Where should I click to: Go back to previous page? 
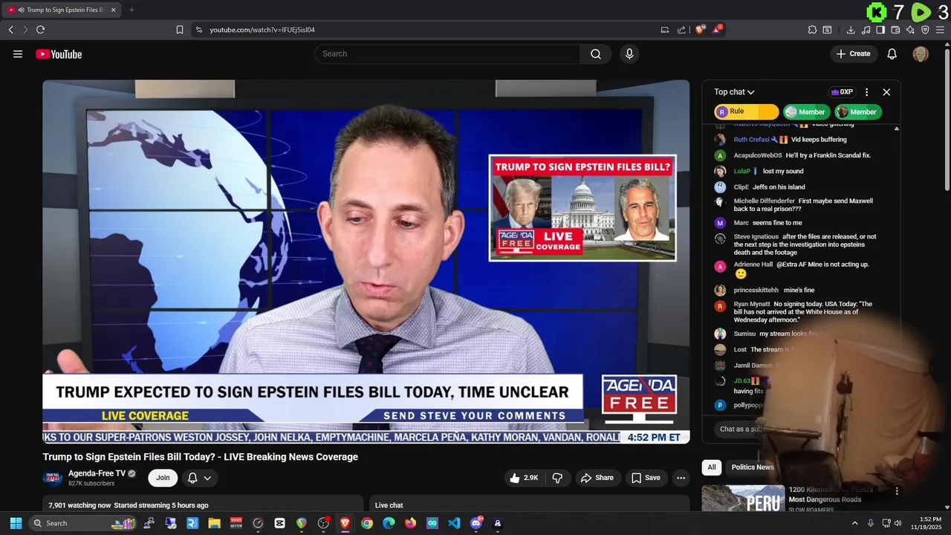(10, 30)
